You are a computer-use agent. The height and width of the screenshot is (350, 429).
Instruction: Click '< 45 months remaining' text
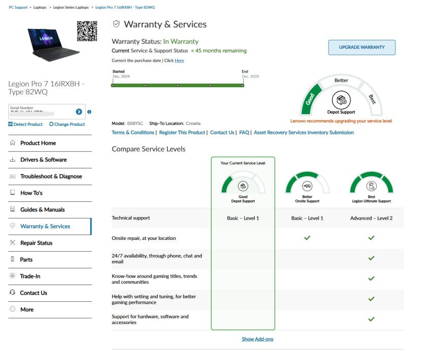(219, 51)
